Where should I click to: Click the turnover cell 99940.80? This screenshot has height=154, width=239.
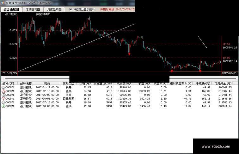125,87
